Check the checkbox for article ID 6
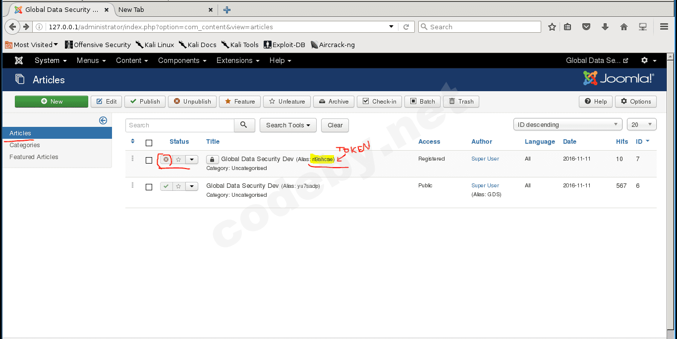The image size is (677, 339). point(149,187)
